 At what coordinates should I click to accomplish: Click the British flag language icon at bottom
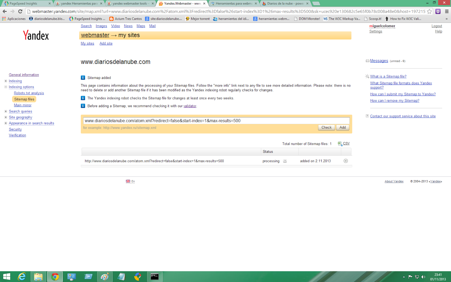(128, 181)
